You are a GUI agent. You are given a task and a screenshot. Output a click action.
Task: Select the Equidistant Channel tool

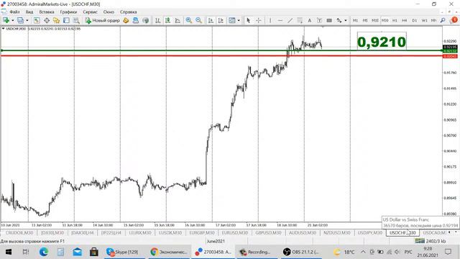pyautogui.click(x=300, y=20)
